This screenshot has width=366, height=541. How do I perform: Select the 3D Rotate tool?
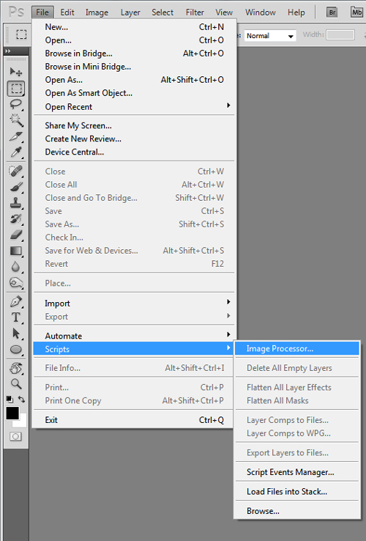16,368
